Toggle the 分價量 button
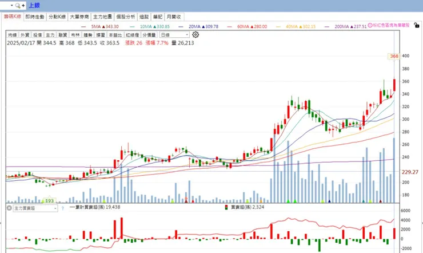This screenshot has height=253, width=423. 149,35
